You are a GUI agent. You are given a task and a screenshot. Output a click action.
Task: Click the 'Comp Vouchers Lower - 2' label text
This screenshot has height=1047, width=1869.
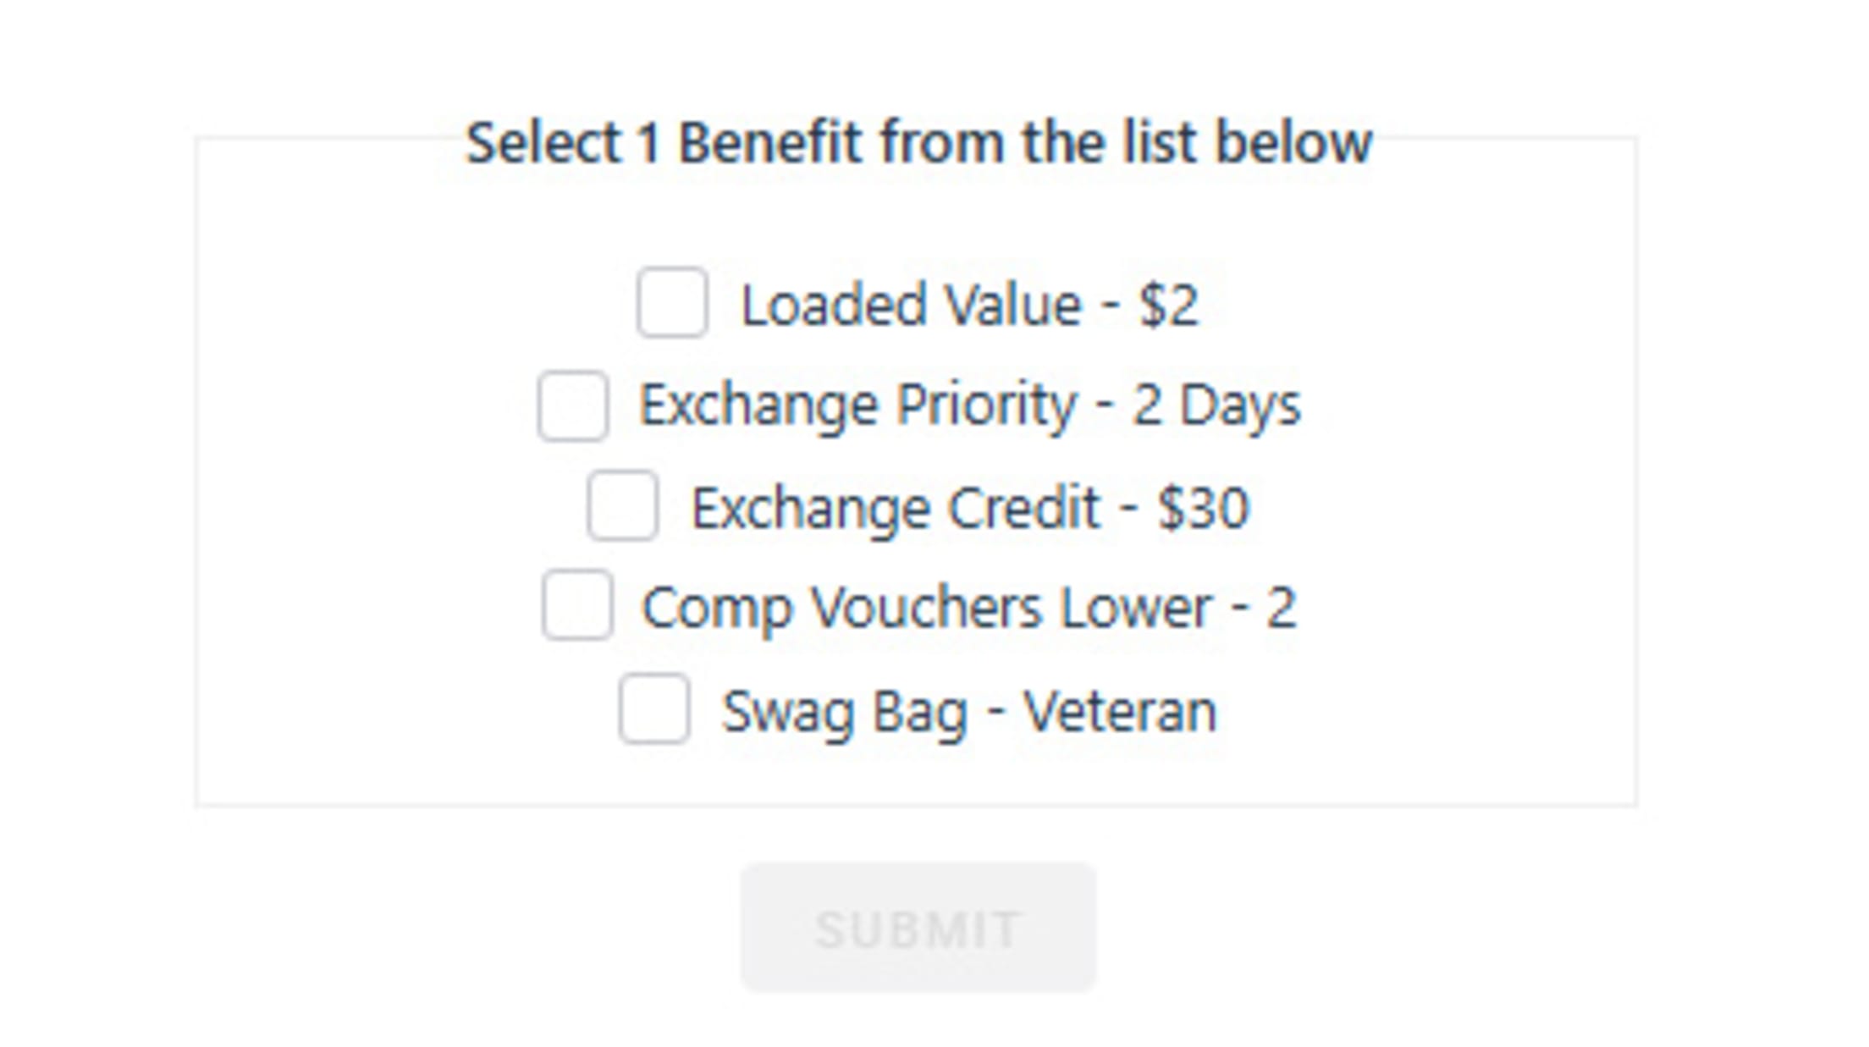click(969, 608)
